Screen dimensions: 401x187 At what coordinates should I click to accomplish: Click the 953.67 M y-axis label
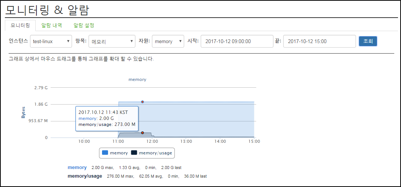point(38,121)
